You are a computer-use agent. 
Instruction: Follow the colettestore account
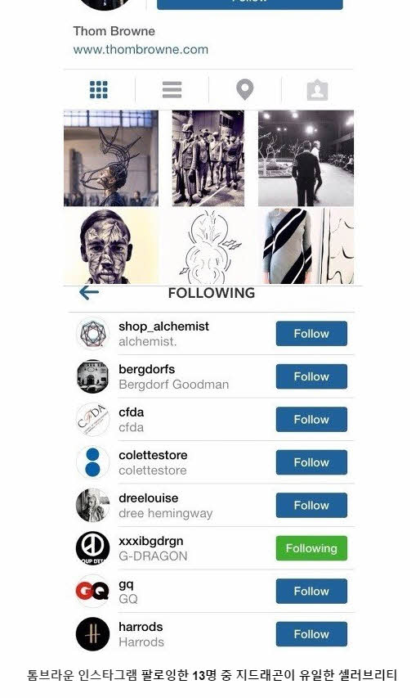311,462
